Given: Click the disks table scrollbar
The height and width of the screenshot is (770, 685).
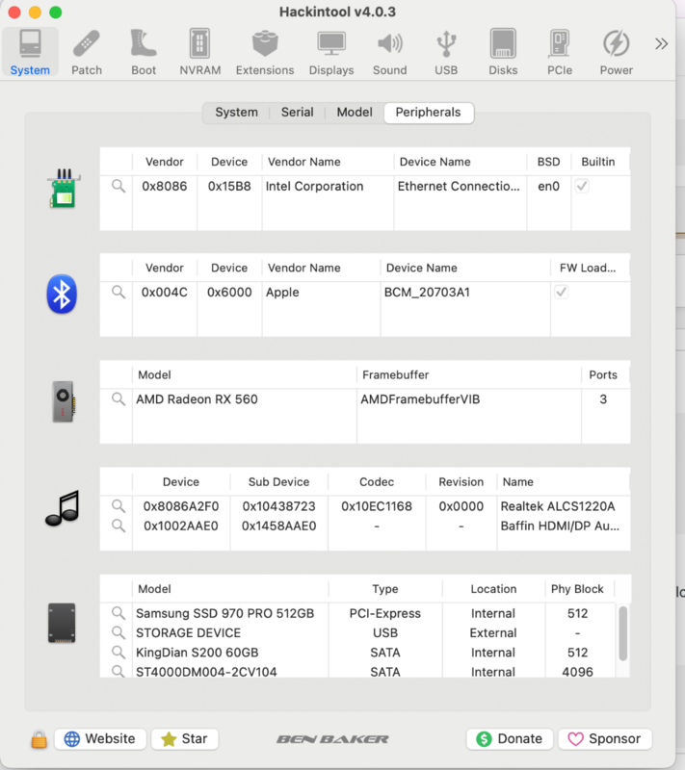Looking at the screenshot, I should point(622,633).
